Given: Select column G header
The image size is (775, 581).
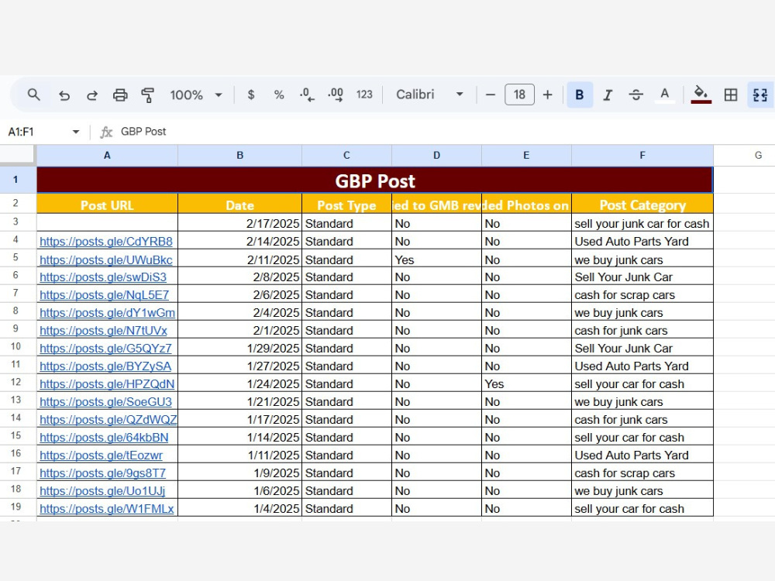Looking at the screenshot, I should 744,155.
